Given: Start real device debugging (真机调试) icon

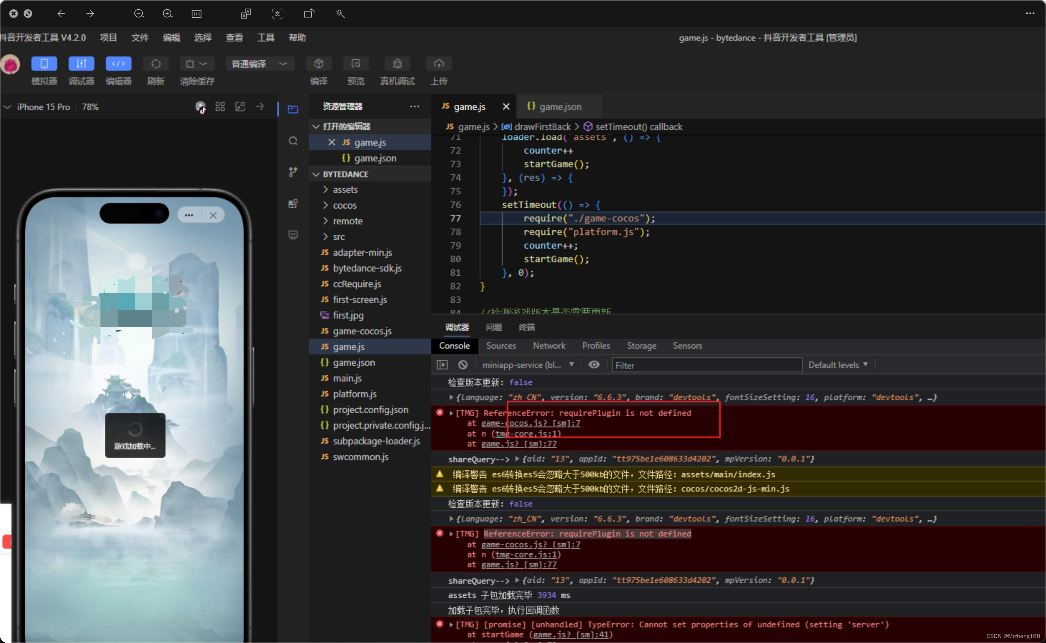Looking at the screenshot, I should (396, 64).
